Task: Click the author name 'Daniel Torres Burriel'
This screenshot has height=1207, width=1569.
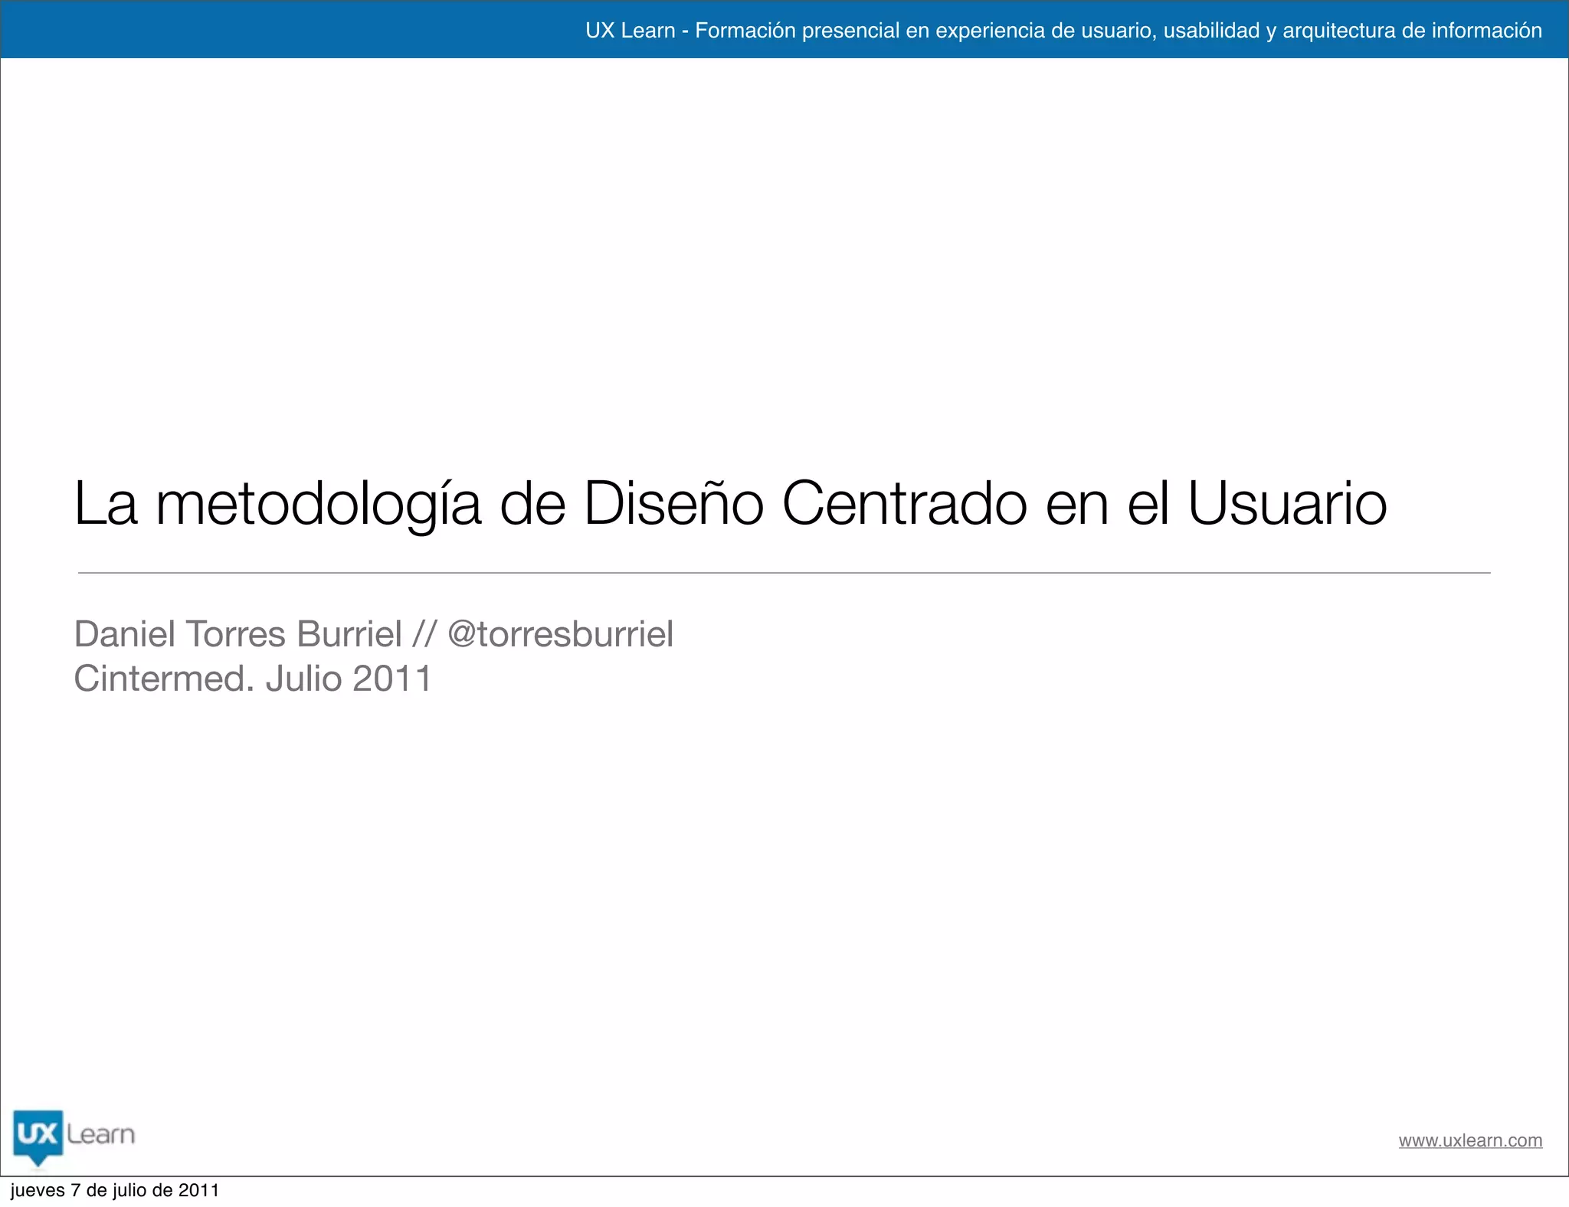Action: (237, 634)
